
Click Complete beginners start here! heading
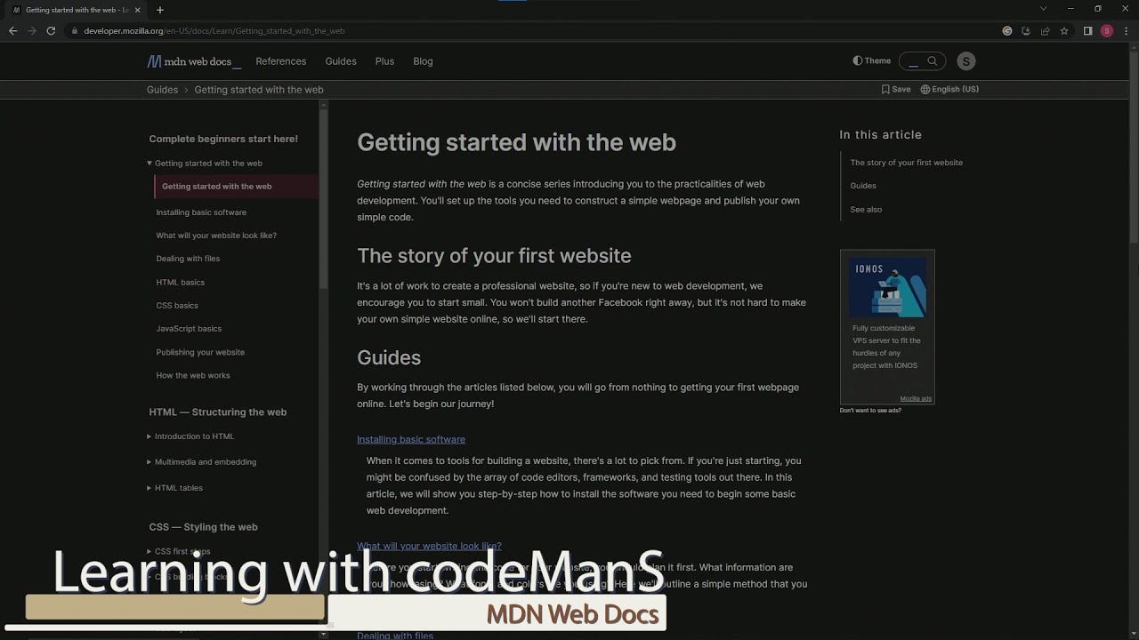(x=223, y=139)
